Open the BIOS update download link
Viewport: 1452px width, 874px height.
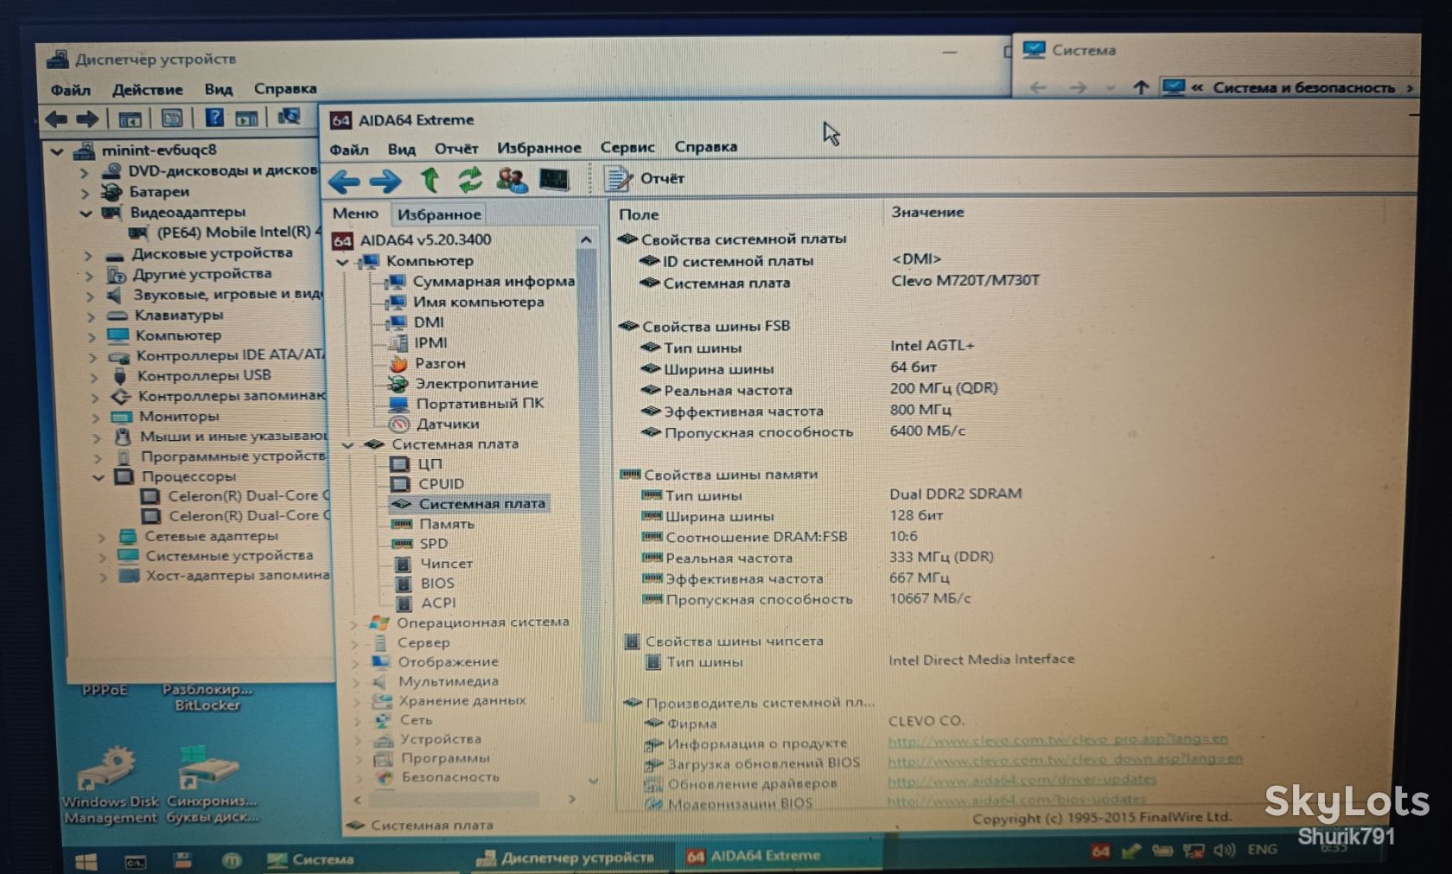[1065, 760]
